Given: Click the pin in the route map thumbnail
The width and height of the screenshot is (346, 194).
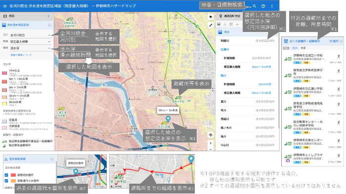Looking at the screenshot, I should (x=191, y=159).
